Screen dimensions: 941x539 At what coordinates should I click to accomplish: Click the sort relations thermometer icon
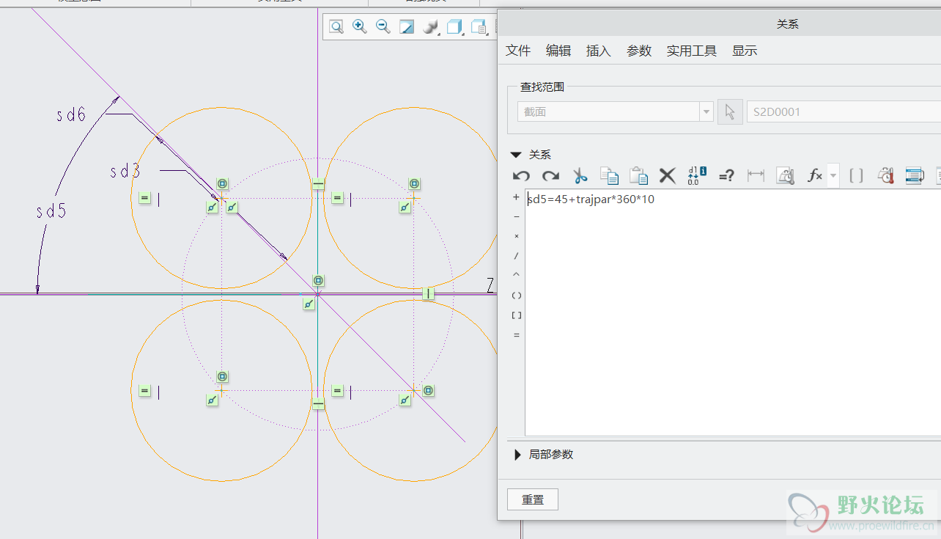(x=887, y=175)
